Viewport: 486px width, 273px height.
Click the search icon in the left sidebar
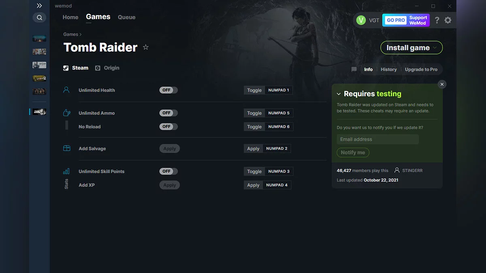coord(39,17)
